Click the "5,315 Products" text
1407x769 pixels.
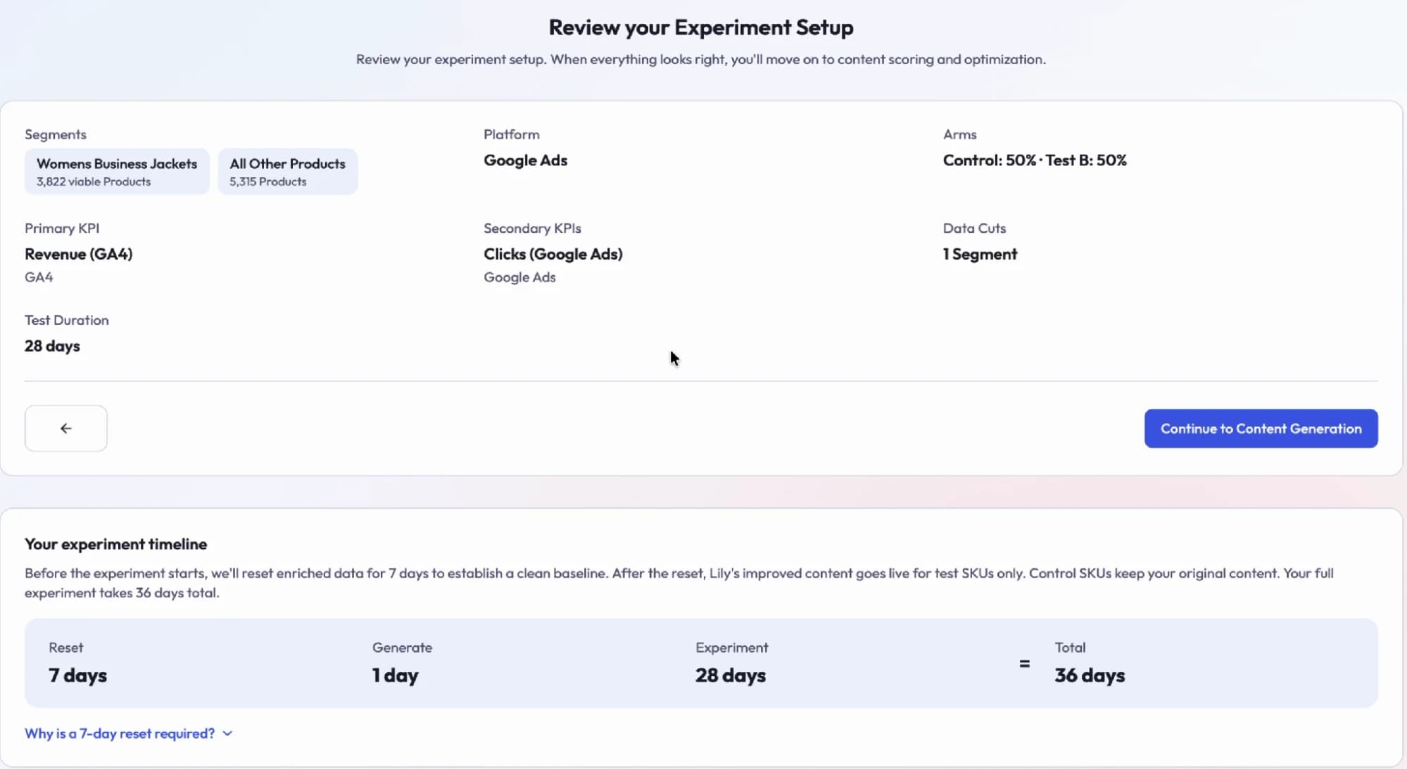(268, 182)
